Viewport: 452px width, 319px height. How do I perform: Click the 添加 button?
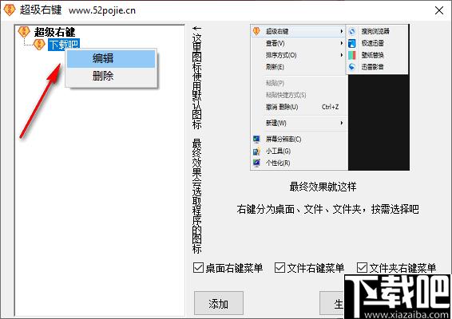point(219,303)
